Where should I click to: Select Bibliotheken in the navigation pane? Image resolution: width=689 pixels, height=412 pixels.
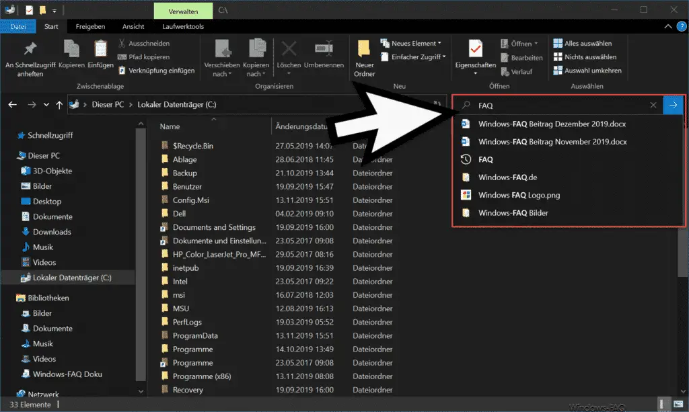pos(42,298)
